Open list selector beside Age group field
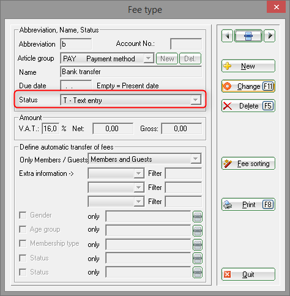 pos(198,230)
